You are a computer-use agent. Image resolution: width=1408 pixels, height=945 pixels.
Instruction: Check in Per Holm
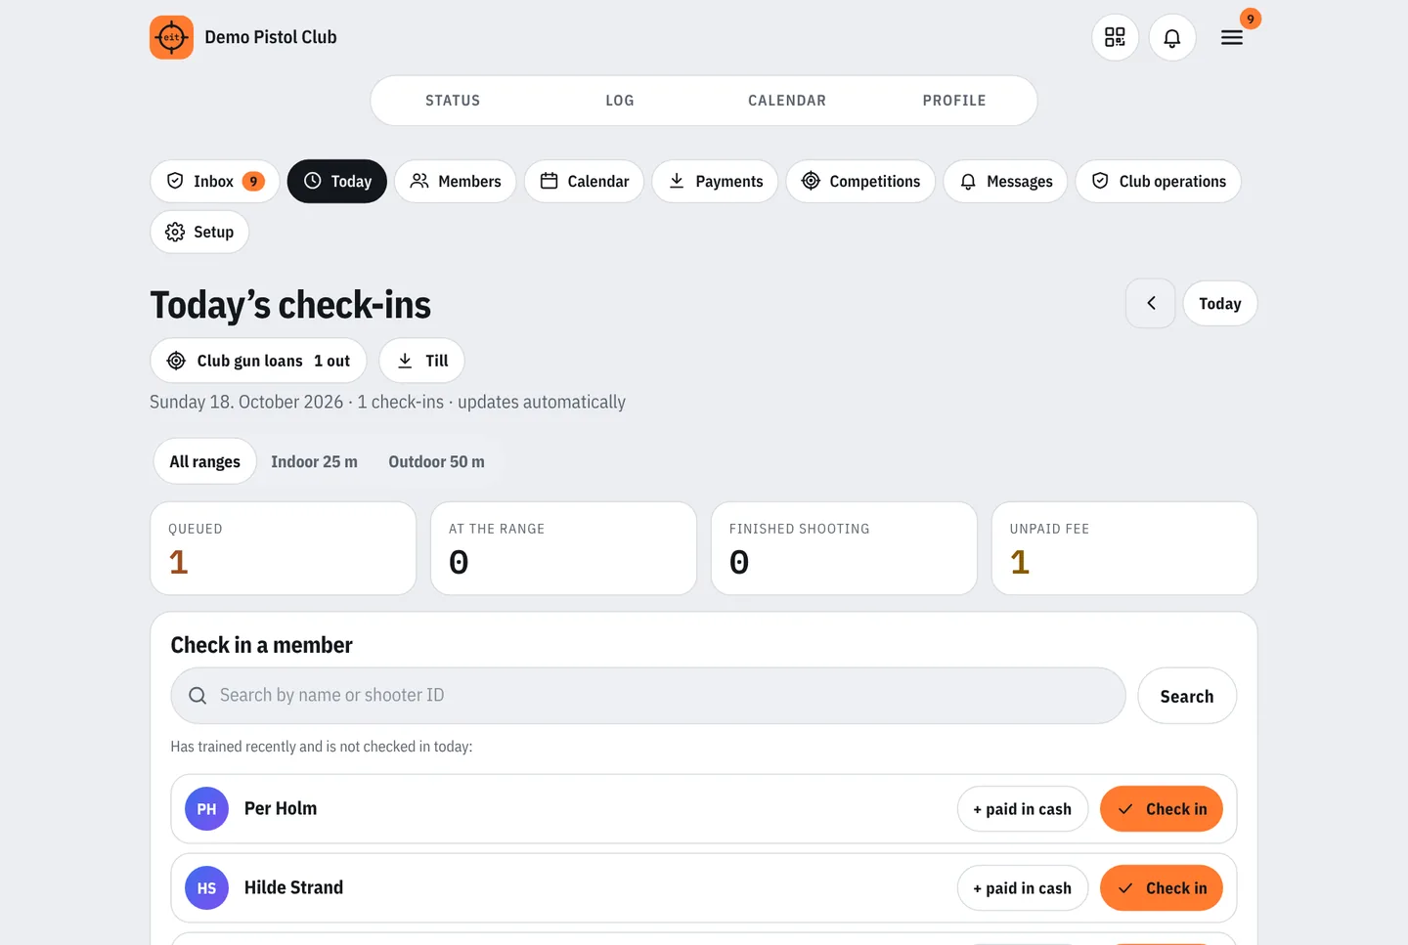coord(1162,809)
